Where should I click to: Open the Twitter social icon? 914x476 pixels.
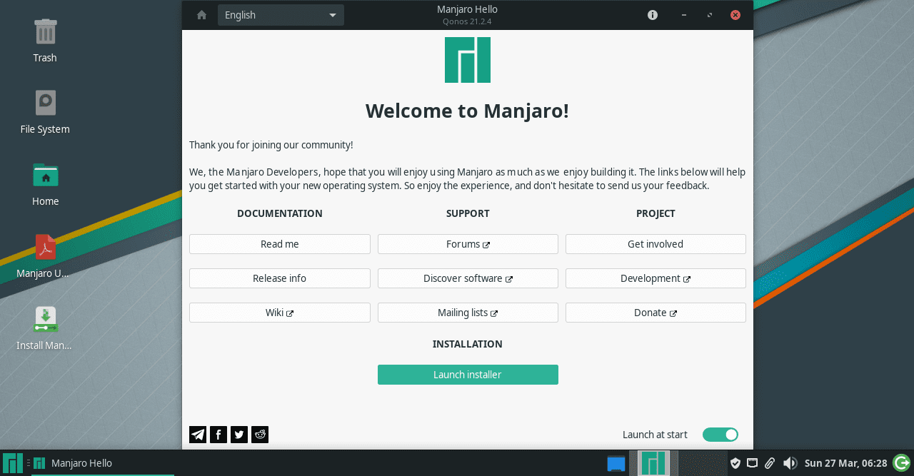coord(239,435)
